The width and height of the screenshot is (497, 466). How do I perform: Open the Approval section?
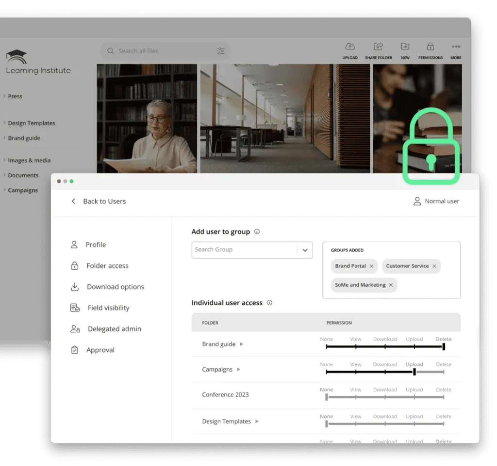(92, 350)
